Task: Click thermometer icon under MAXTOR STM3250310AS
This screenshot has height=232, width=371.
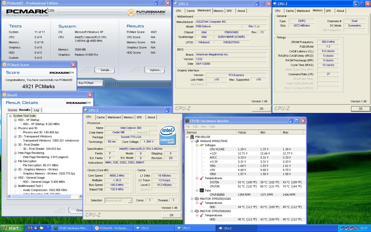Action: point(202,203)
